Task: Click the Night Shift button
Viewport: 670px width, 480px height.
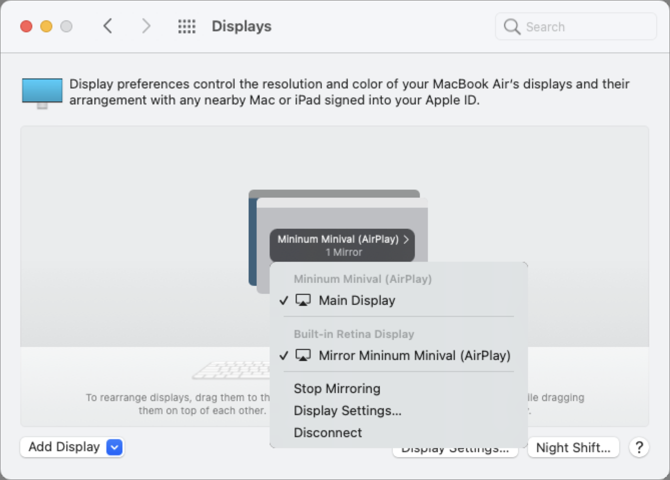Action: pos(573,447)
